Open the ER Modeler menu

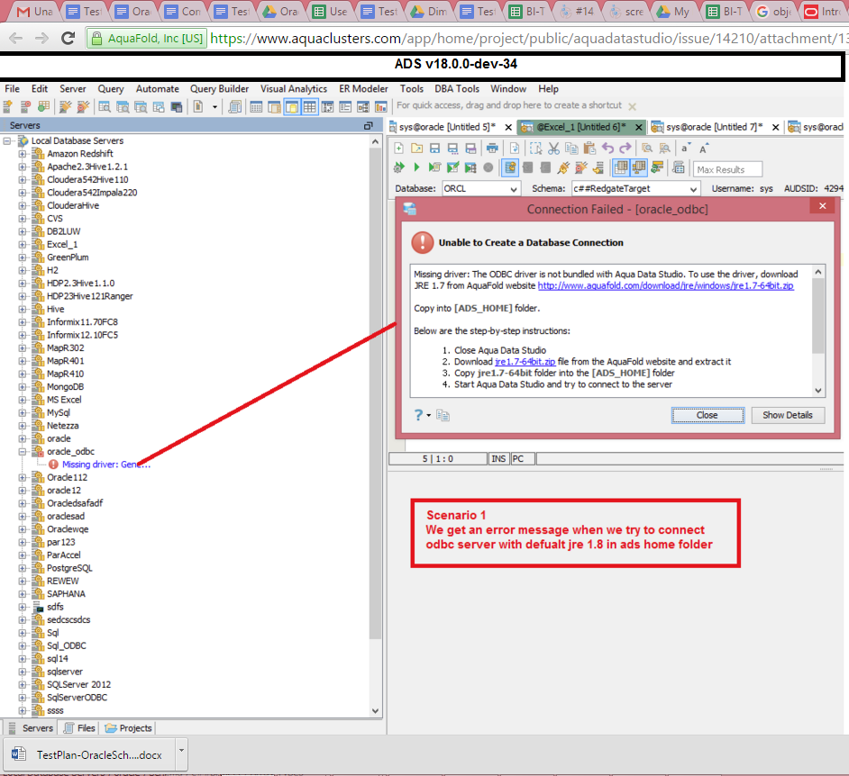point(363,89)
